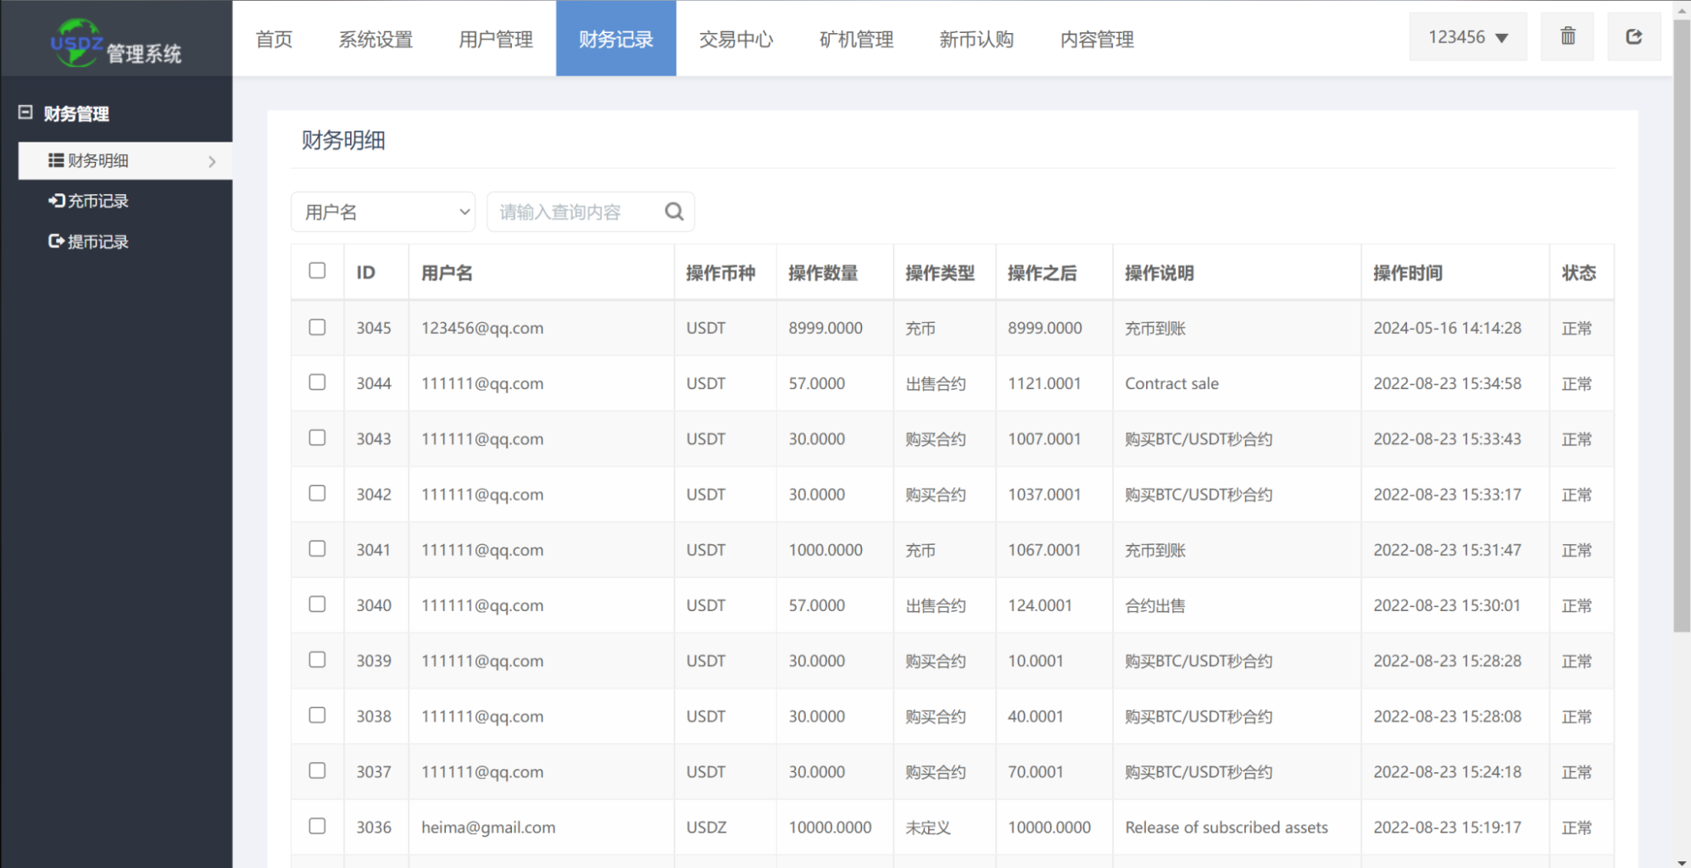The height and width of the screenshot is (868, 1691).
Task: Check the checkbox for record ID 3036
Action: 317,826
